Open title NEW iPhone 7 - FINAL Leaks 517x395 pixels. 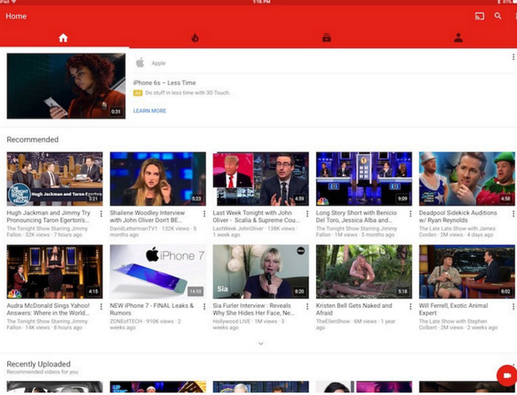[x=151, y=309]
